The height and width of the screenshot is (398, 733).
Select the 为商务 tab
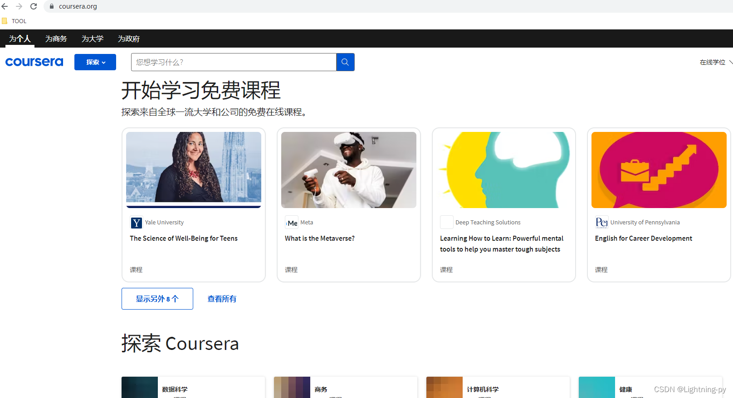click(56, 39)
